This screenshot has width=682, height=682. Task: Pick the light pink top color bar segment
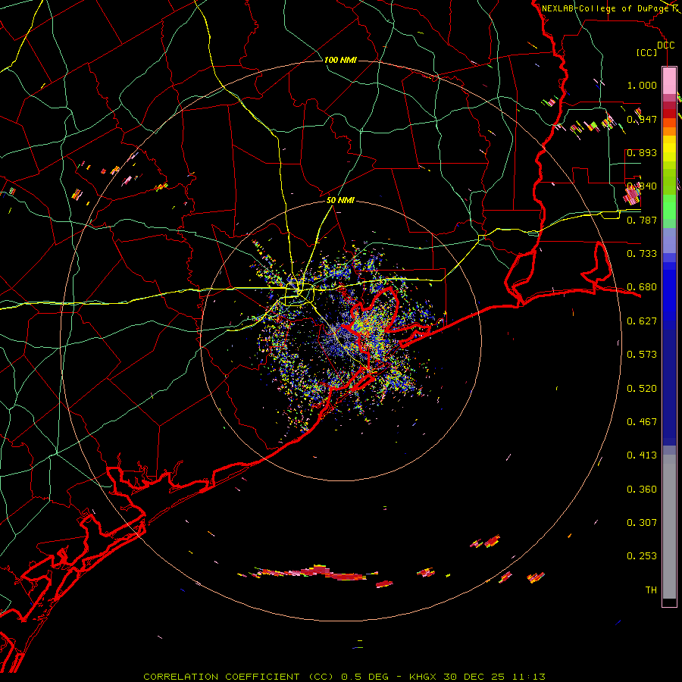pyautogui.click(x=669, y=80)
